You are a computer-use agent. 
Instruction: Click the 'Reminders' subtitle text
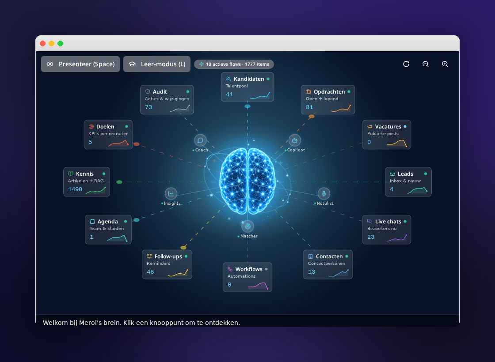click(x=159, y=263)
